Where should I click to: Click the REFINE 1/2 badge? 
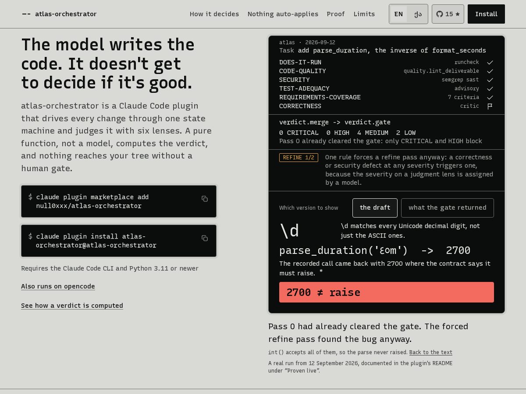click(299, 158)
